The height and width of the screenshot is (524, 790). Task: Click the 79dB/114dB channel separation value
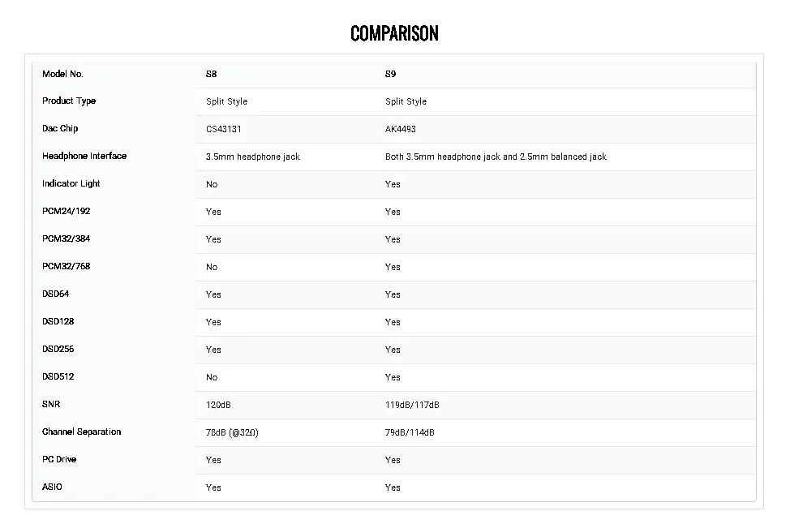(410, 432)
